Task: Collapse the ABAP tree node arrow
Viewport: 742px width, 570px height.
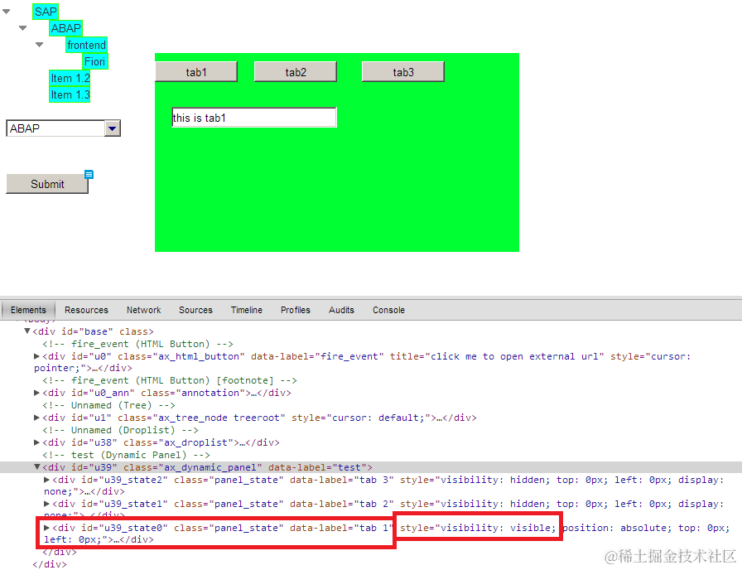Action: click(x=22, y=28)
